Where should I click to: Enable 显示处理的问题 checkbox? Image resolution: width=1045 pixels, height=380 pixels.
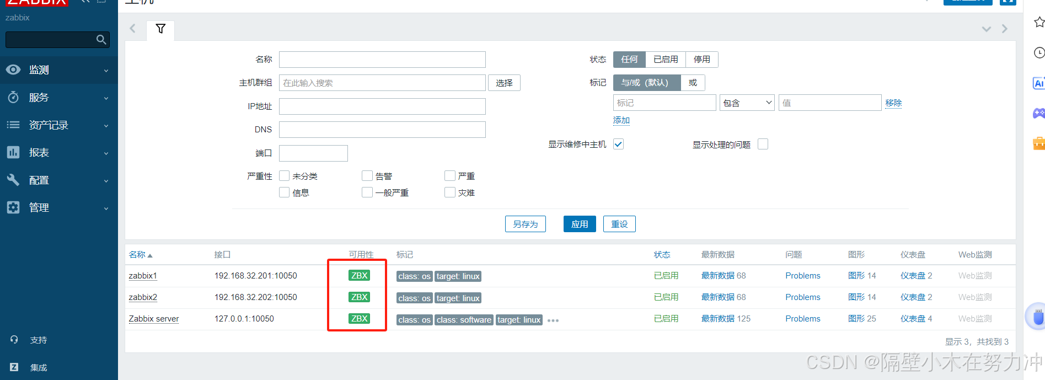[x=763, y=144]
